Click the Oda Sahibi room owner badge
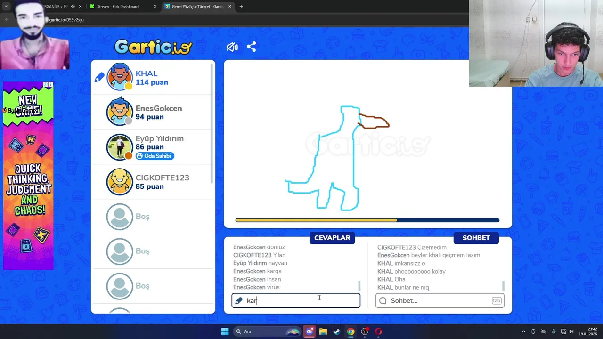Image resolution: width=603 pixels, height=339 pixels. [155, 156]
